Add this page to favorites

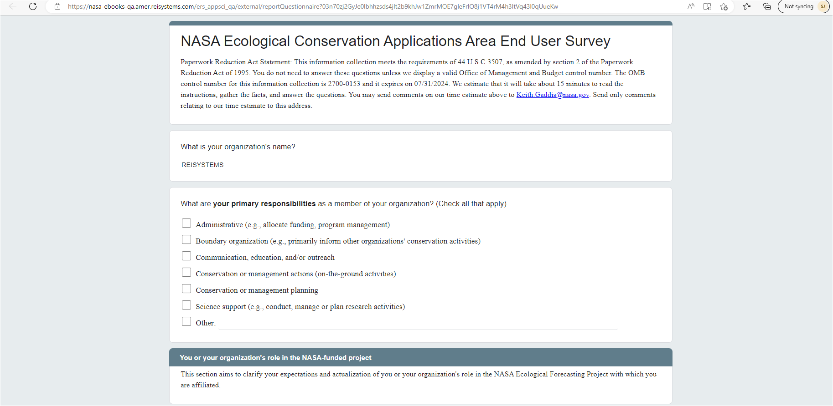click(724, 6)
